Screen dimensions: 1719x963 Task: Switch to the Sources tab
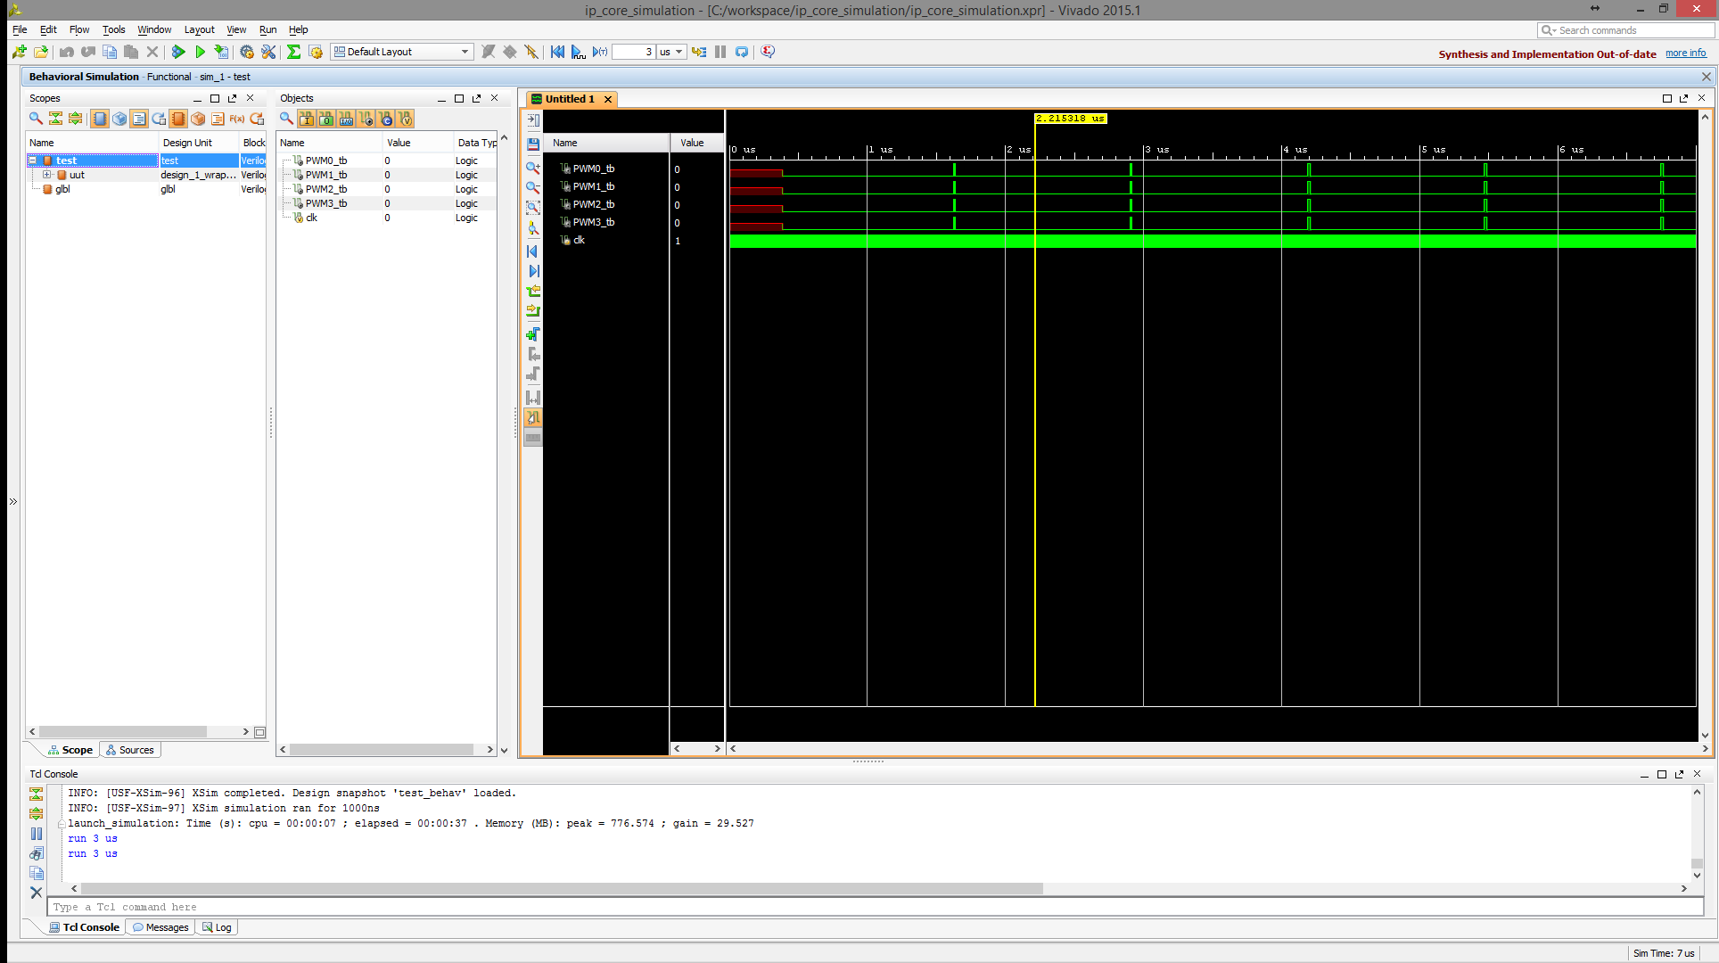click(130, 750)
